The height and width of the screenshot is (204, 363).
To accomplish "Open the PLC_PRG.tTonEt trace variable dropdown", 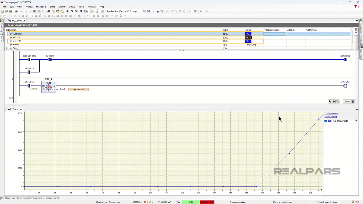I will pyautogui.click(x=356, y=121).
